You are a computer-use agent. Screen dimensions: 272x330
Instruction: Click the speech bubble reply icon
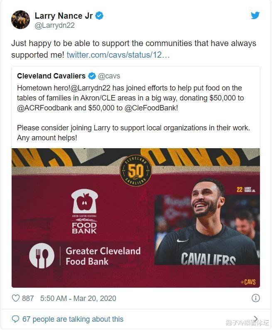[x=15, y=319]
